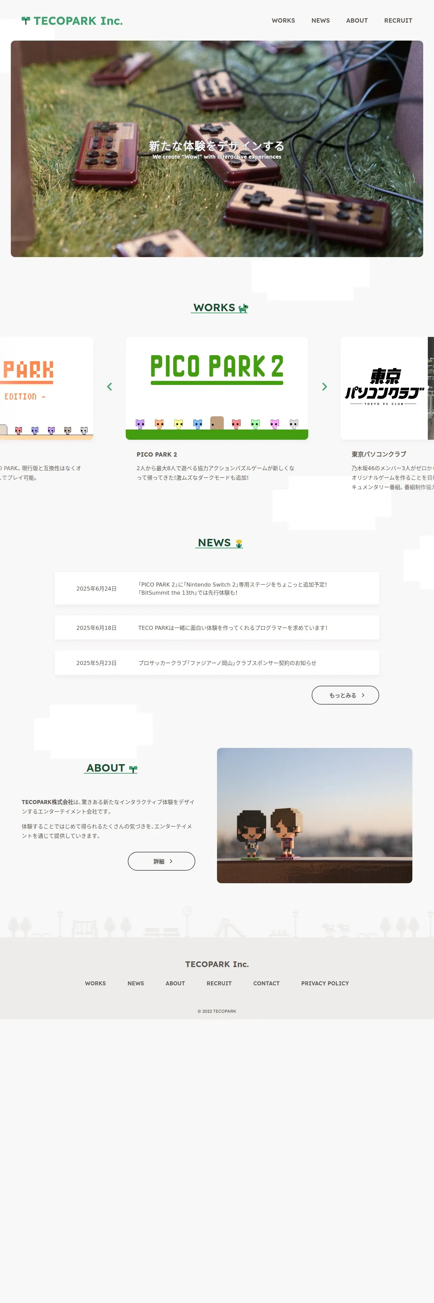This screenshot has height=1303, width=434.
Task: Open NEWS in the top navigation
Action: click(x=320, y=21)
